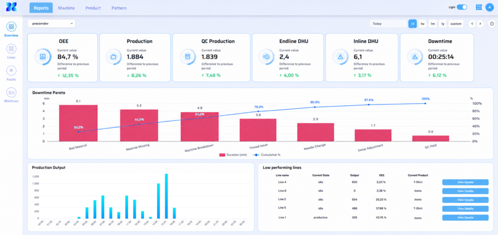Viewport: 498px width, 235px height.
Task: Open the Faults sidebar icon
Action: (x=11, y=71)
